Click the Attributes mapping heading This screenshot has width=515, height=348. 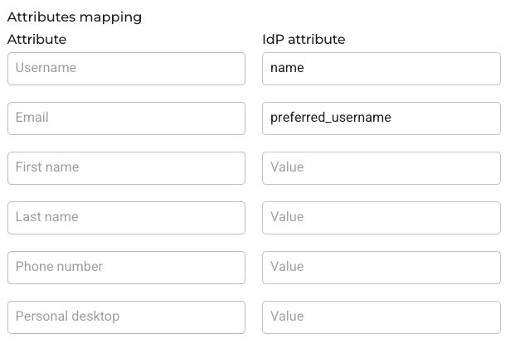pos(75,17)
